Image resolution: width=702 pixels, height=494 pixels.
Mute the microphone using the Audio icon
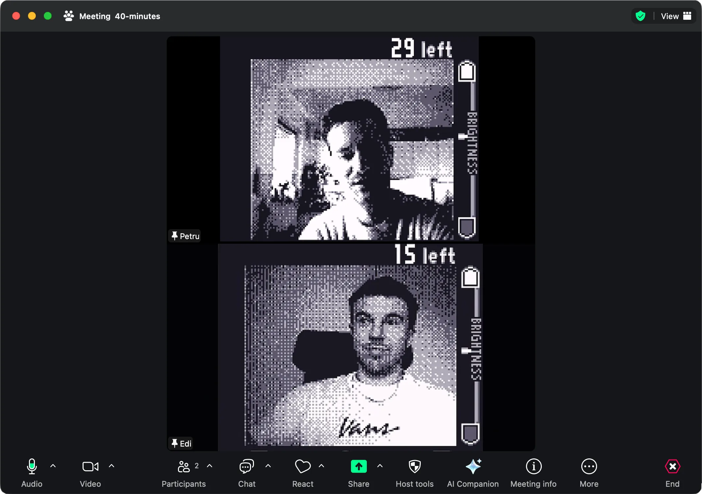tap(31, 467)
